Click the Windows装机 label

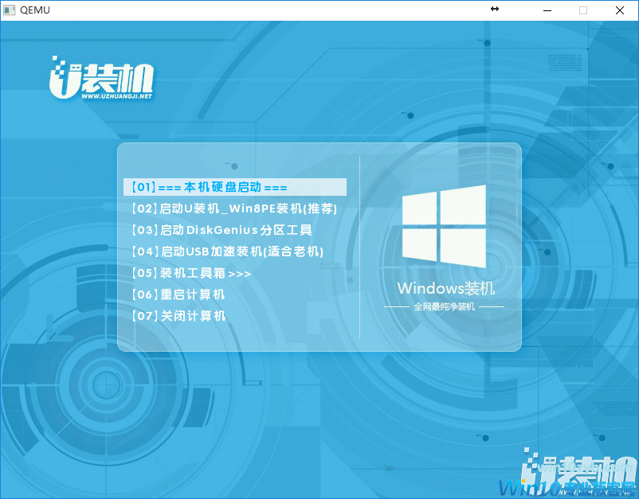coord(445,288)
